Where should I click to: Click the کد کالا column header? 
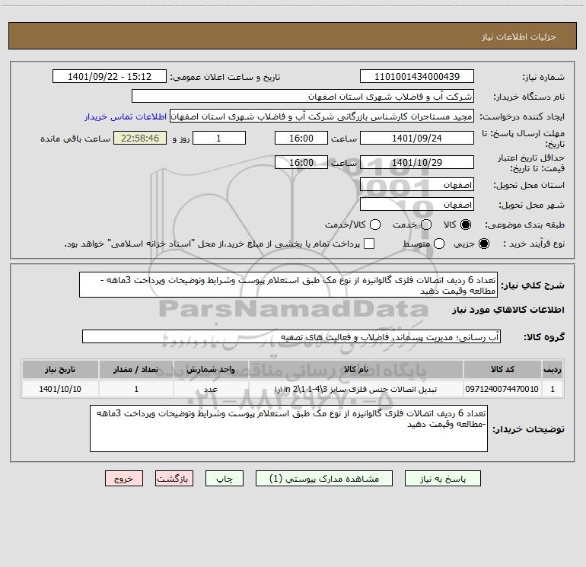(x=502, y=370)
